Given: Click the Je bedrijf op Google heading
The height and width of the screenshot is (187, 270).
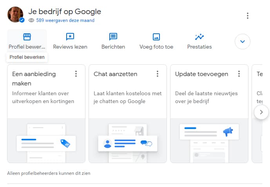Looking at the screenshot, I should (65, 12).
